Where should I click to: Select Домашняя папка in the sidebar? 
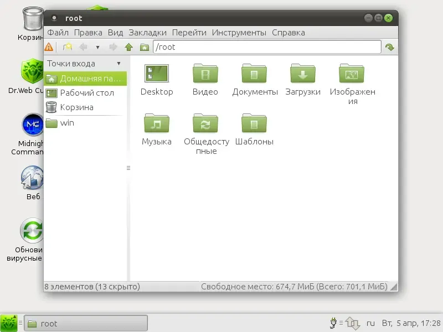pyautogui.click(x=85, y=79)
